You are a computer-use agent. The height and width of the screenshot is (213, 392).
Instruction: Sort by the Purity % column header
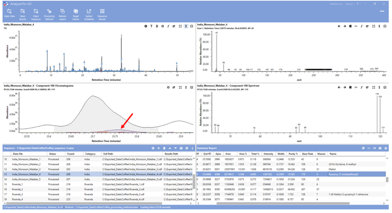coord(292,154)
